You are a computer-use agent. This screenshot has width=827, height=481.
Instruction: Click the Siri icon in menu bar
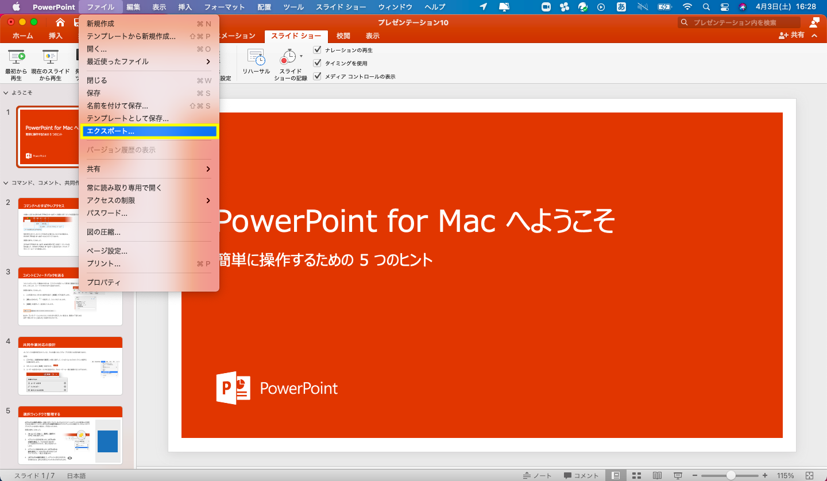click(x=742, y=7)
